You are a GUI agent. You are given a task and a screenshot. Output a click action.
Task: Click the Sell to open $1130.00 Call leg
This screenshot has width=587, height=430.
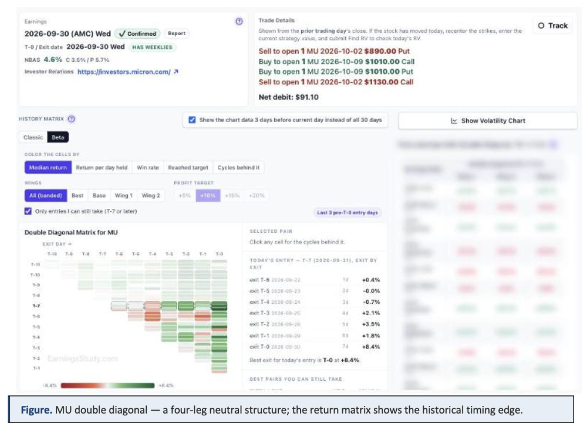click(x=336, y=82)
